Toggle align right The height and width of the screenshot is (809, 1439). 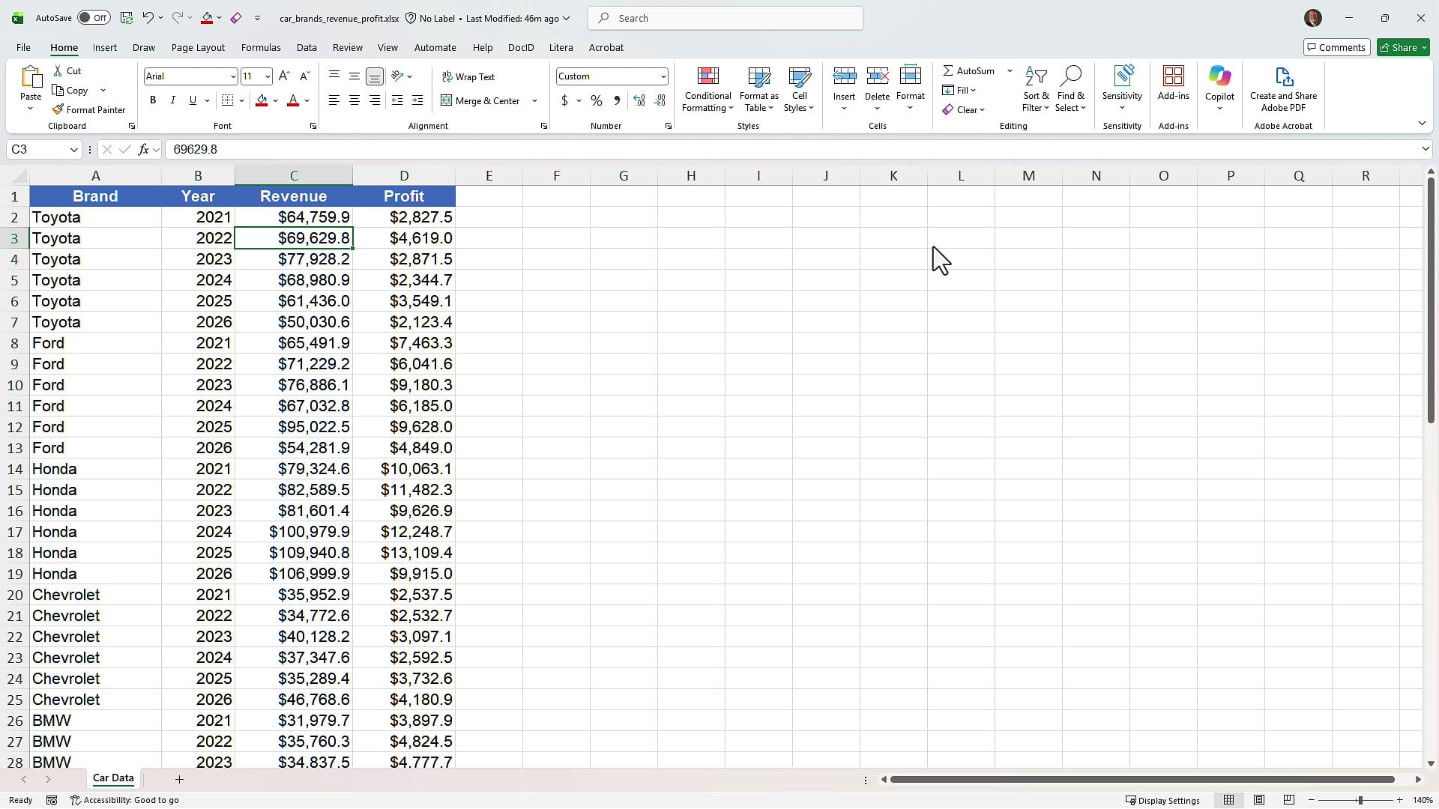[x=375, y=100]
